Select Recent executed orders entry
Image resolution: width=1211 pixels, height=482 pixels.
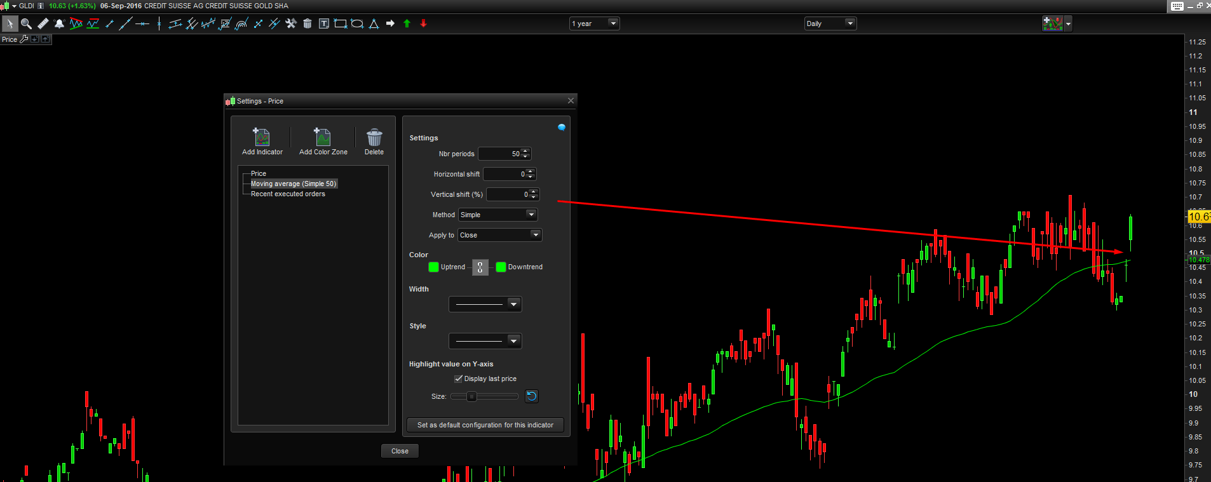[288, 194]
